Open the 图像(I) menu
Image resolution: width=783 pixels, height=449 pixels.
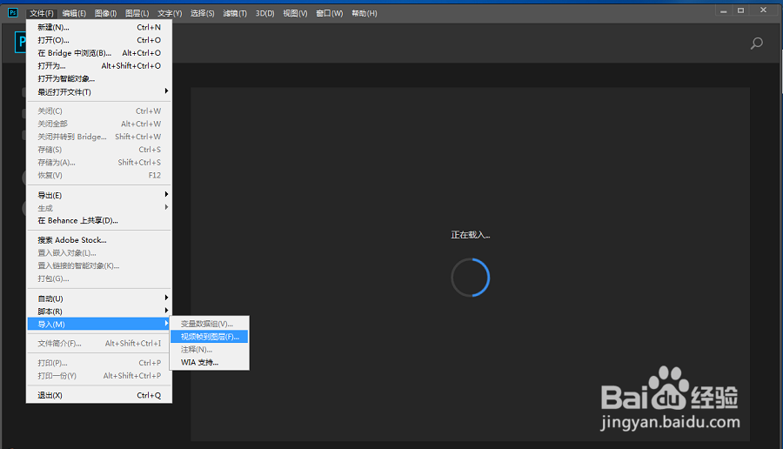point(105,13)
